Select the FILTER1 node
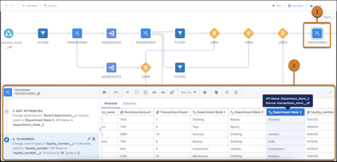 point(180,33)
